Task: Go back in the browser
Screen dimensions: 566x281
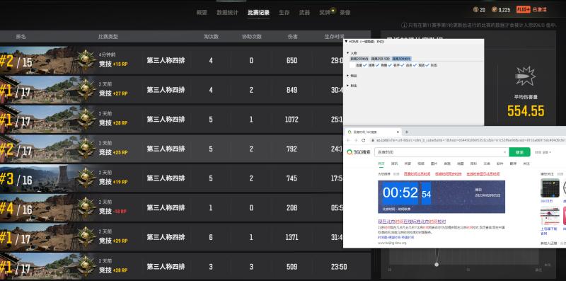Action: (348, 140)
